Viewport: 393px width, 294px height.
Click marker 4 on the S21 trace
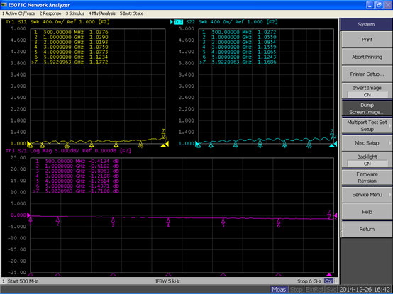point(168,221)
